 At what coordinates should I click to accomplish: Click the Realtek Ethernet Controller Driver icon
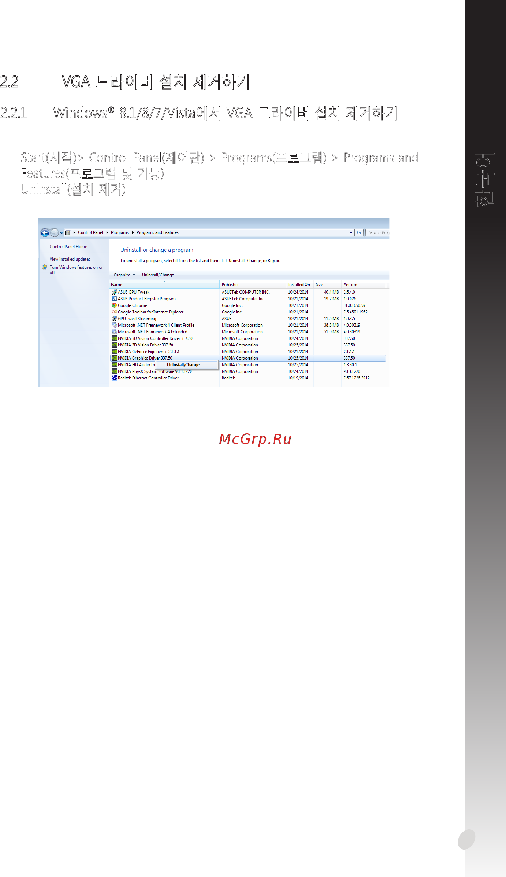[114, 378]
